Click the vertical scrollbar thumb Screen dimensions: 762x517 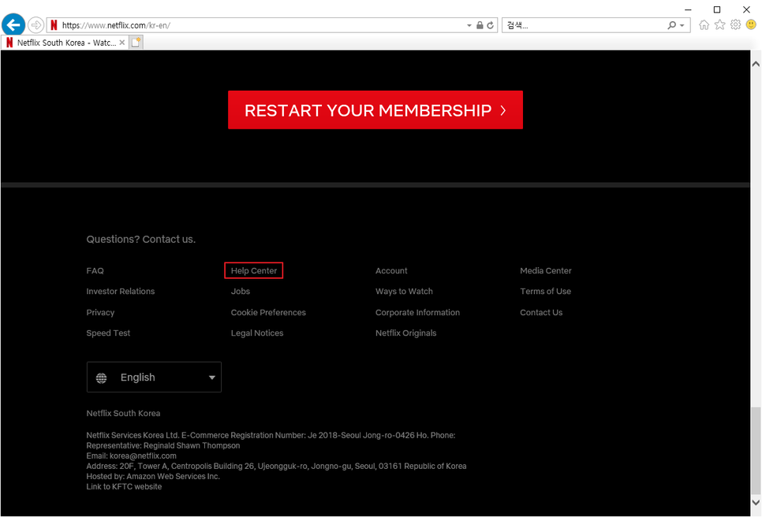(756, 449)
